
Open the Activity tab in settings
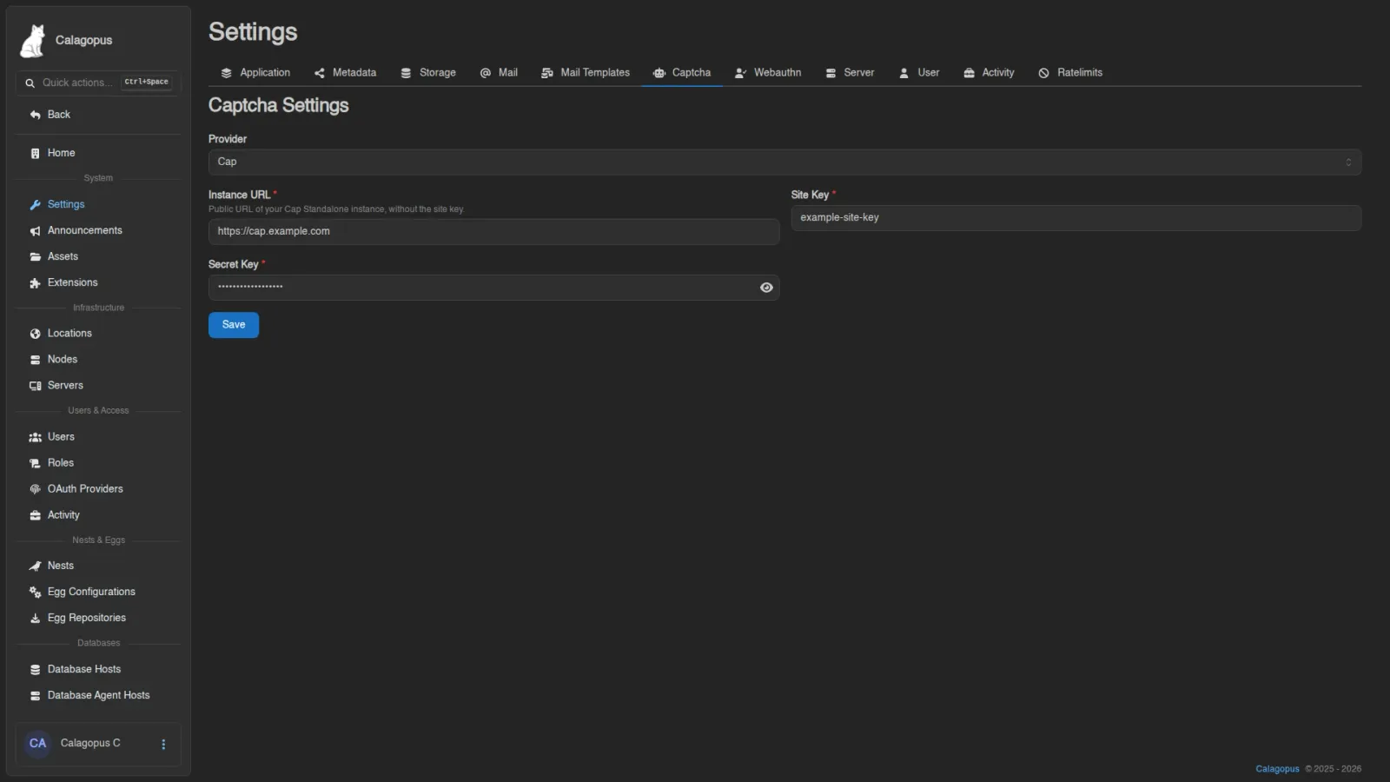(989, 73)
